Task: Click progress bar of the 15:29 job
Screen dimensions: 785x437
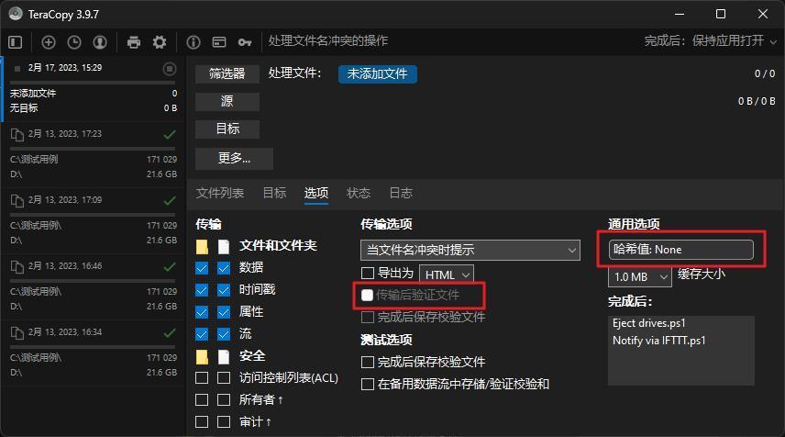Action: pos(93,83)
